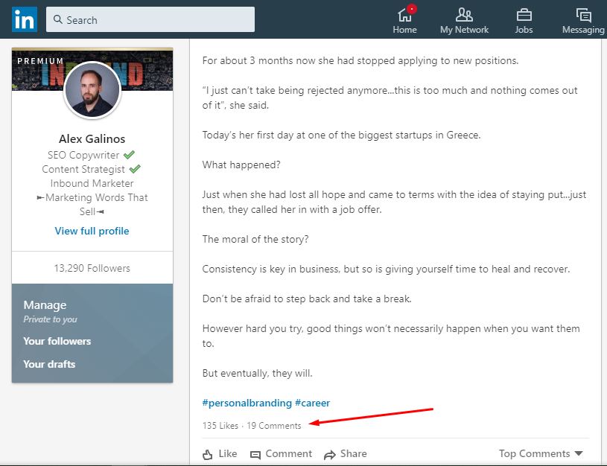
Task: Click 'What happened?' post line
Action: coord(241,165)
